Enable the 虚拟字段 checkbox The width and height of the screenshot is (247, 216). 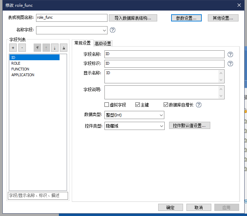tap(107, 105)
